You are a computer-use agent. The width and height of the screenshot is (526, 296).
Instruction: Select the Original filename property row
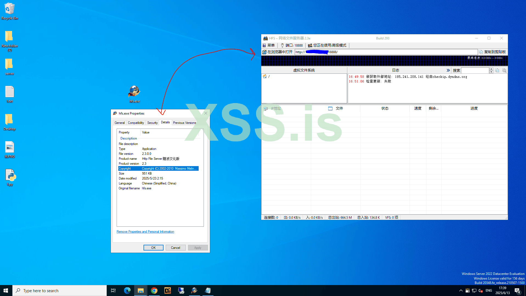coord(158,188)
